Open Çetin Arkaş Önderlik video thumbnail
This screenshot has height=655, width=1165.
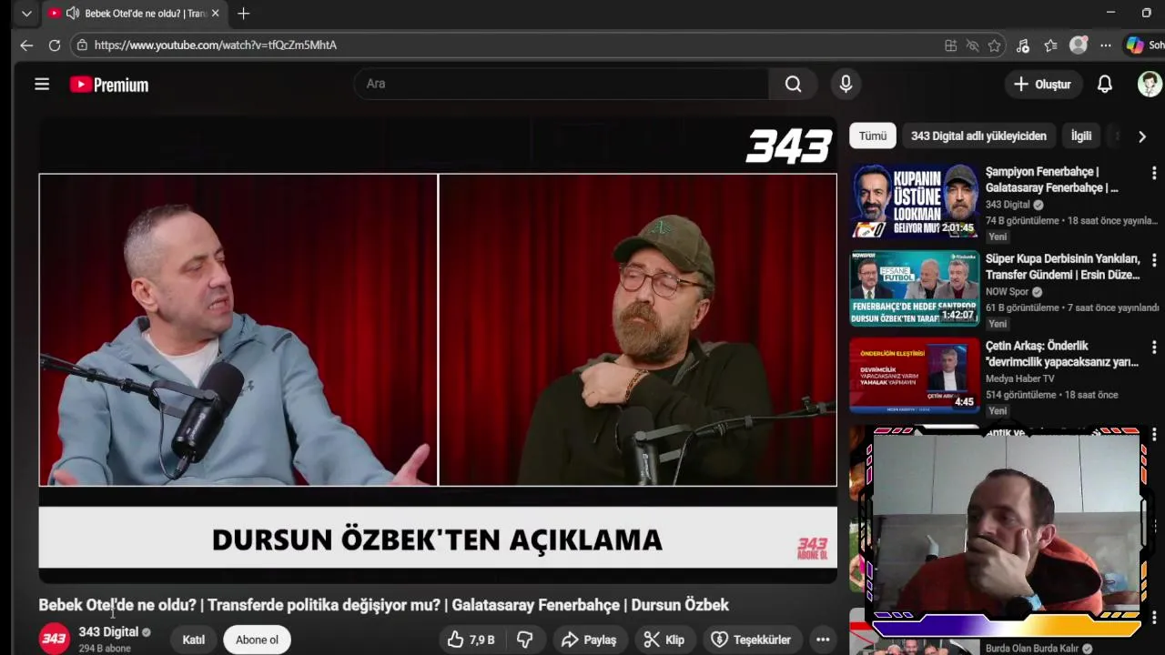[x=915, y=376]
